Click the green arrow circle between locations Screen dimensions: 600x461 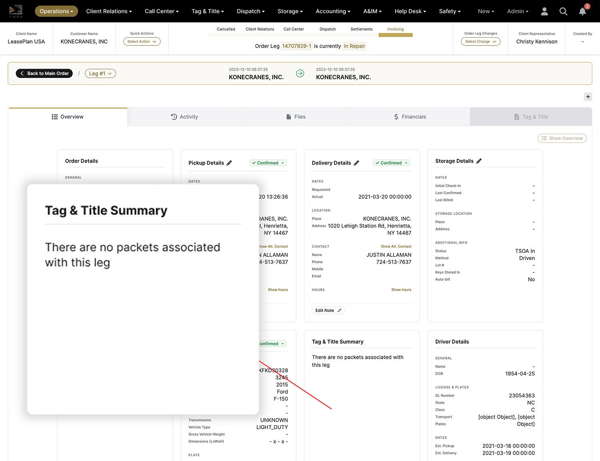point(300,73)
